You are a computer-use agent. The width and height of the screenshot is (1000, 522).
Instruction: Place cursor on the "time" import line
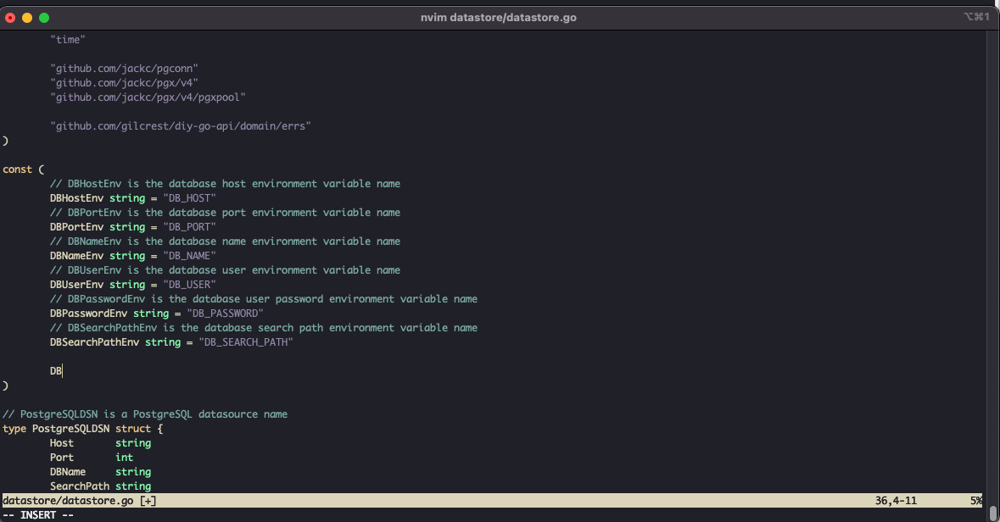(68, 40)
